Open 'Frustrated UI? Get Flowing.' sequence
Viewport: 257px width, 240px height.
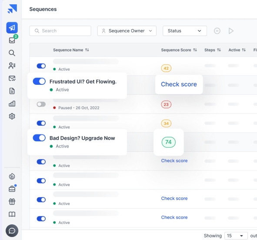click(83, 82)
